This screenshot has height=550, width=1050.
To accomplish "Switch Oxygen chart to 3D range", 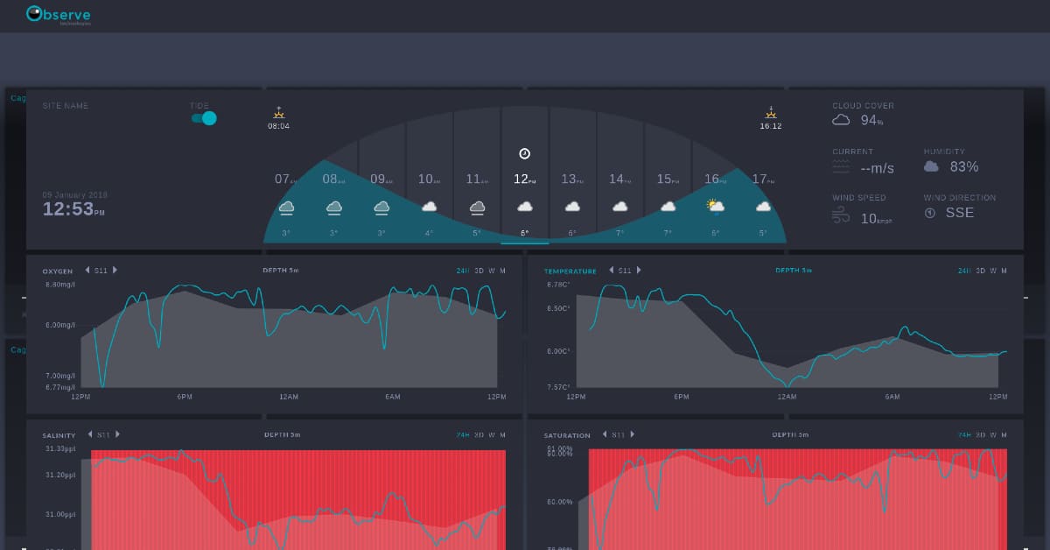I will click(x=478, y=271).
